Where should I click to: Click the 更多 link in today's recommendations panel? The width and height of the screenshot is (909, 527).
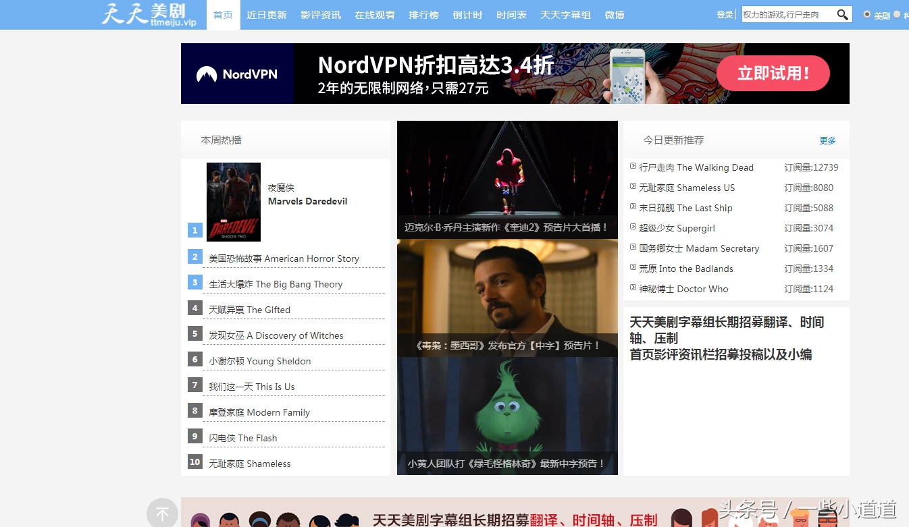tap(827, 140)
